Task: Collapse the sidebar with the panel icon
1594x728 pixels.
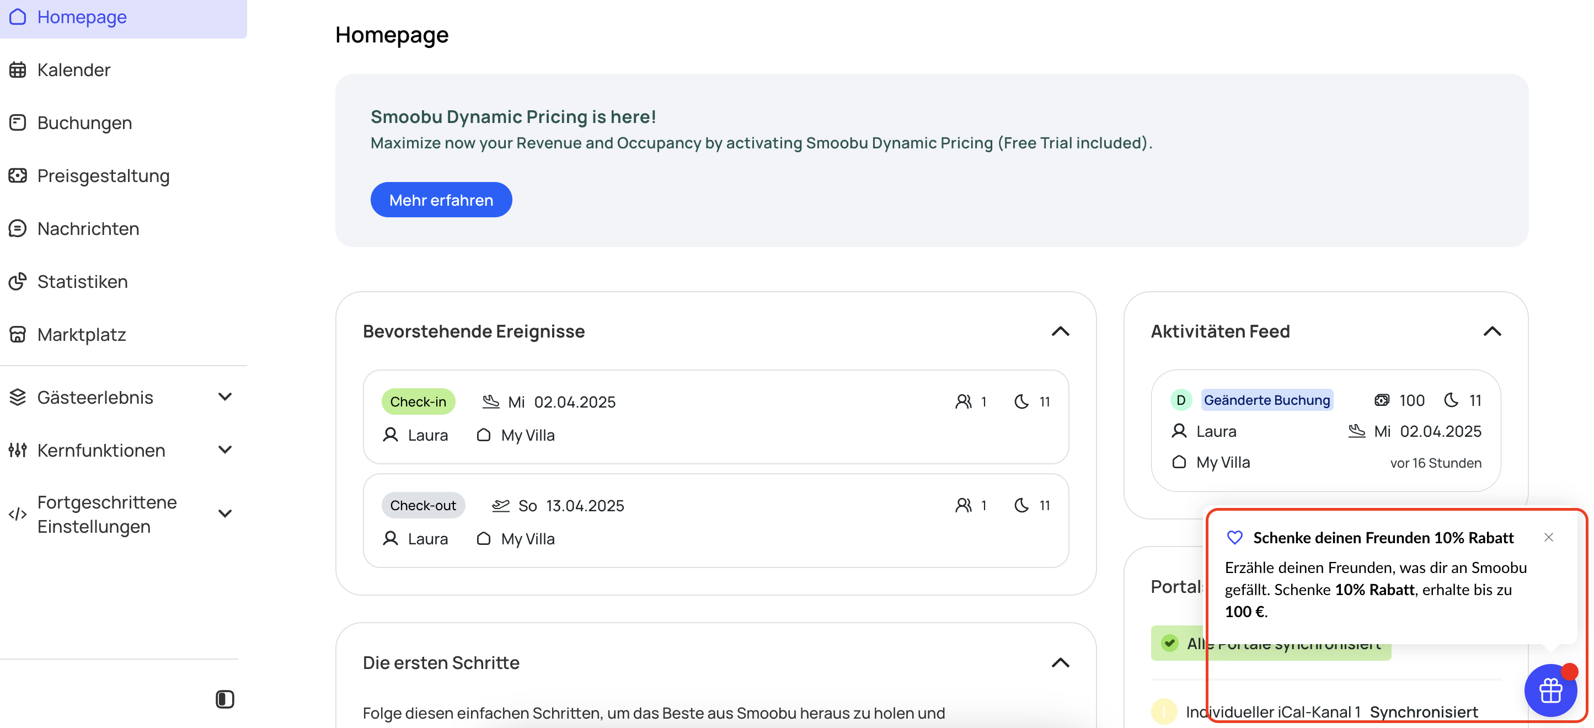Action: click(224, 699)
